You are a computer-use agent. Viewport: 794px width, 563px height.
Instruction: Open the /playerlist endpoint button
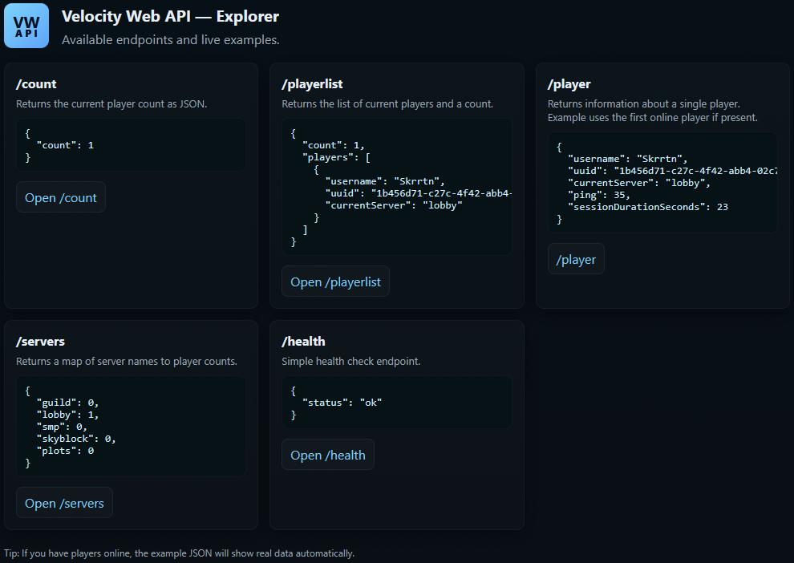tap(335, 281)
